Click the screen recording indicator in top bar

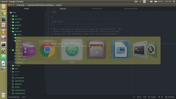pyautogui.click(x=136, y=2)
